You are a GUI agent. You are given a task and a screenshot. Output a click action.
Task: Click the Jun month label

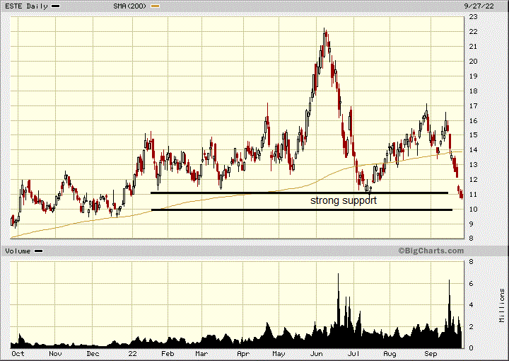316,353
